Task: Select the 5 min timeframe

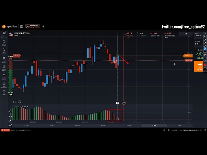Action: pos(154,125)
